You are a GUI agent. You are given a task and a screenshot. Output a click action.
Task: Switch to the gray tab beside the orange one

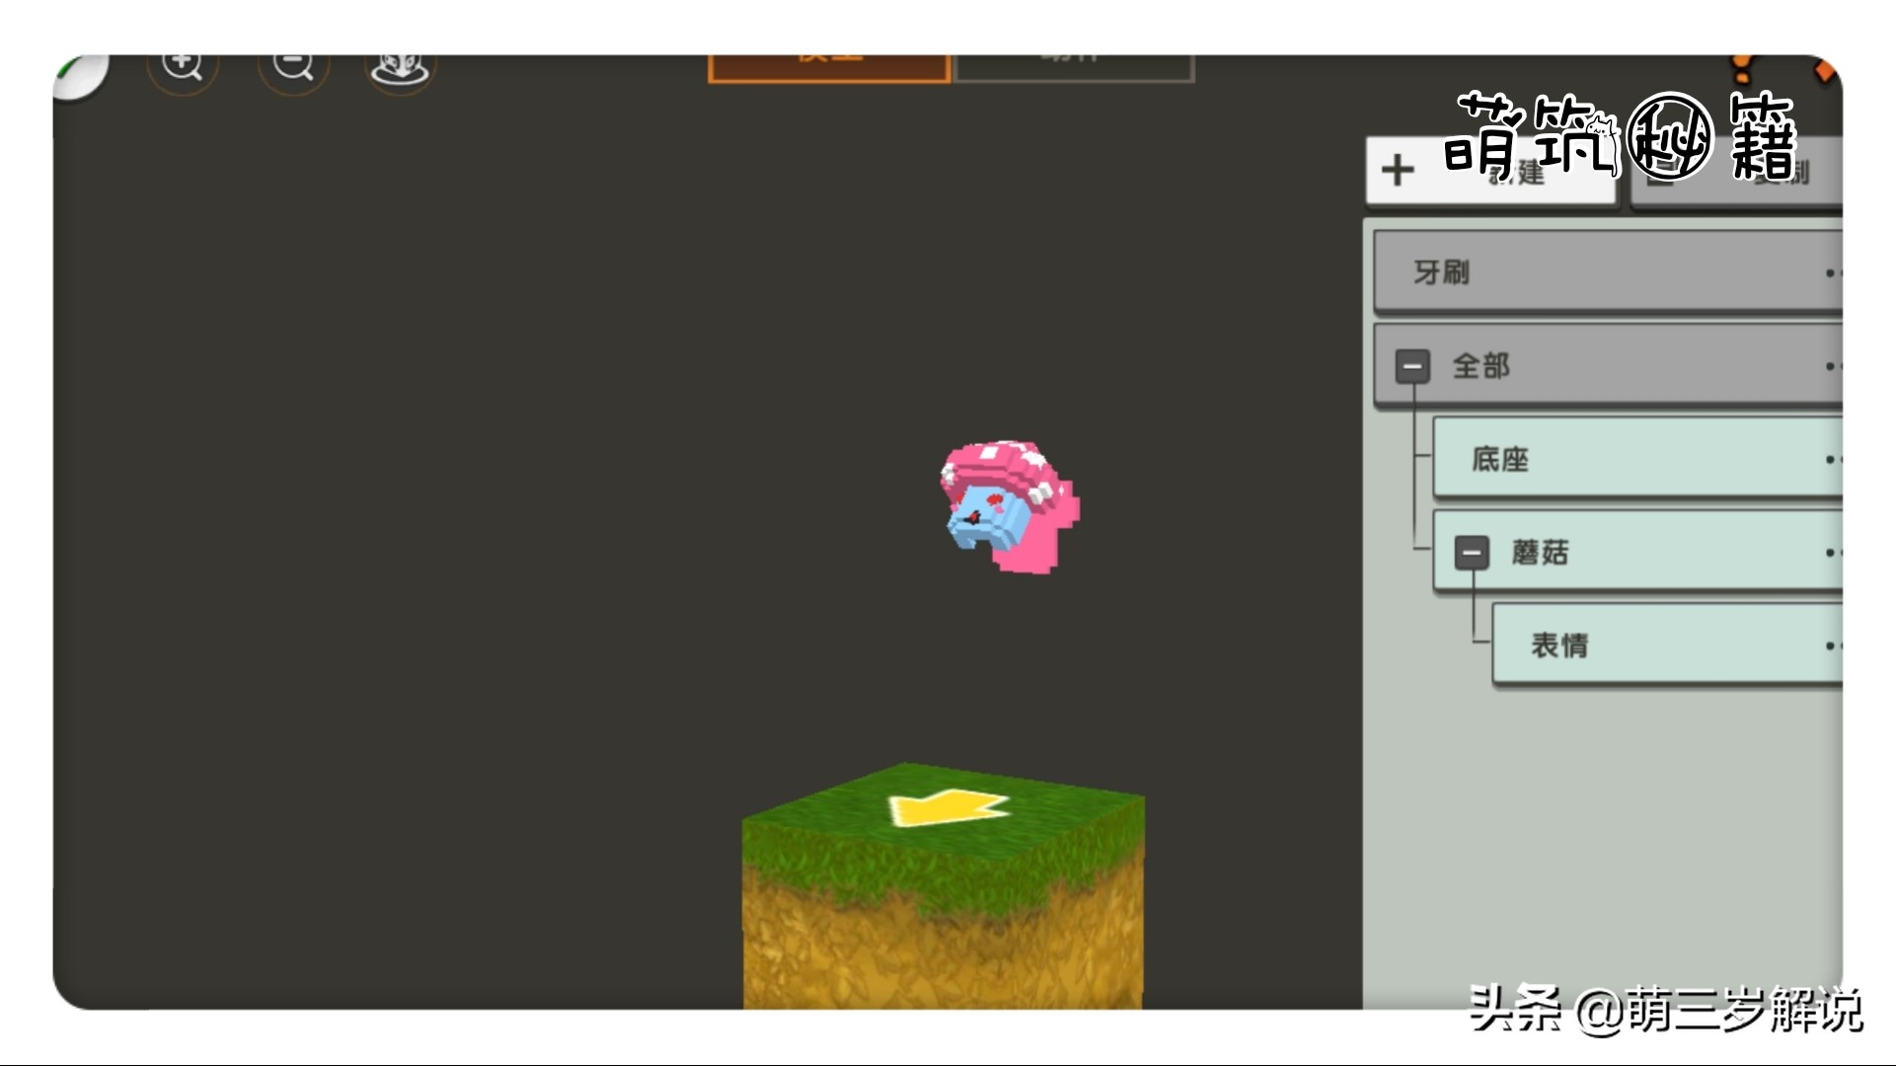pyautogui.click(x=1074, y=67)
